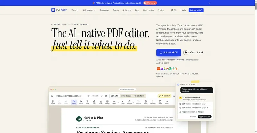Switch to the Create form tab
This screenshot has width=257, height=133.
139,96
